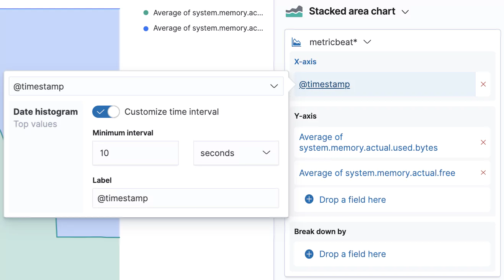
Task: Expand the metricbeat* index pattern chevron
Action: [367, 42]
